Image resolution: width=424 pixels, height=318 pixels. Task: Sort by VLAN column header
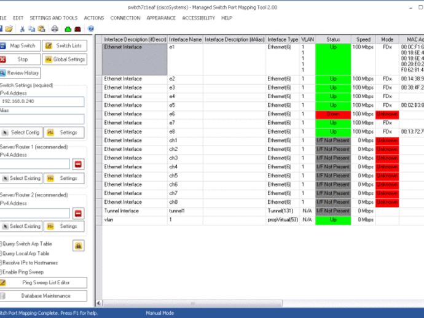(x=307, y=40)
